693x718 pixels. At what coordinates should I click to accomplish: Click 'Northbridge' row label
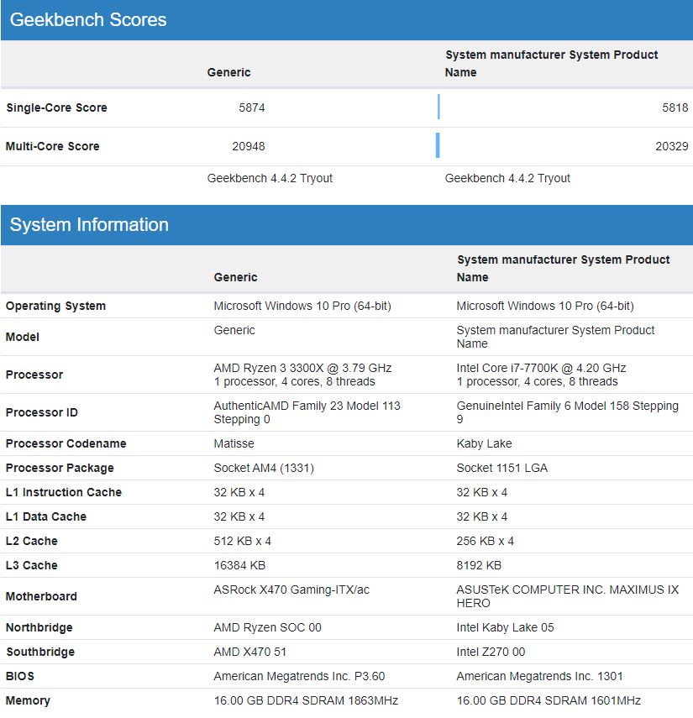(x=39, y=627)
